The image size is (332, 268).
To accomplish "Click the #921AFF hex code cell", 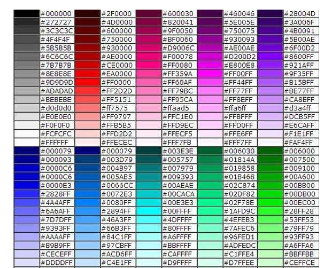I will pyautogui.click(x=301, y=65).
